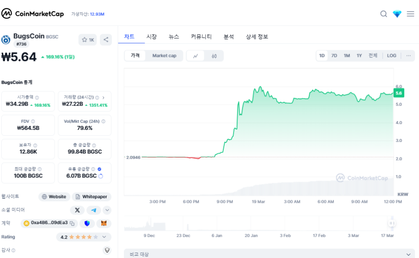
Task: Expand the Rating 4.2 dropdown
Action: point(84,237)
